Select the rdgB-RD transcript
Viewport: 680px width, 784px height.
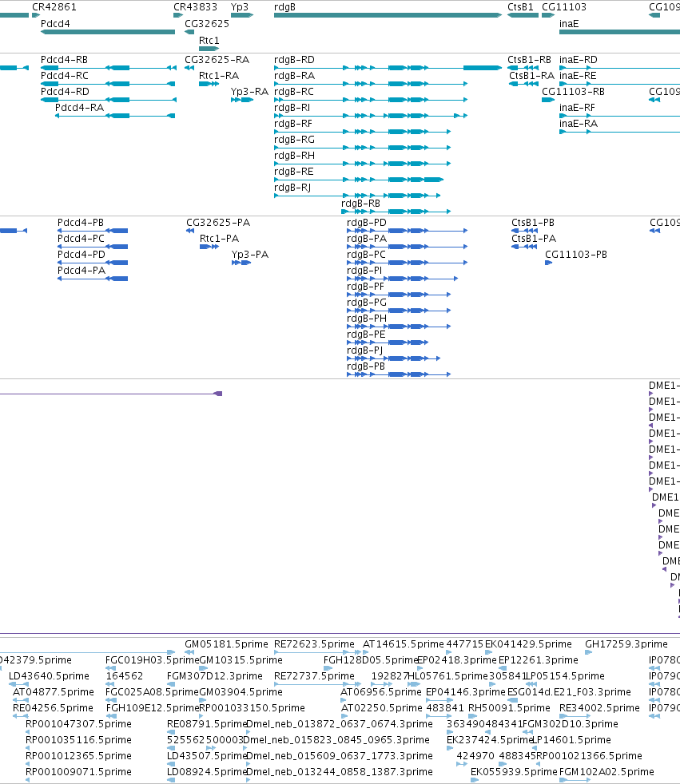coord(388,68)
